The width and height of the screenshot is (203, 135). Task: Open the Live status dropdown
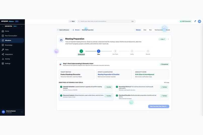pyautogui.click(x=162, y=39)
